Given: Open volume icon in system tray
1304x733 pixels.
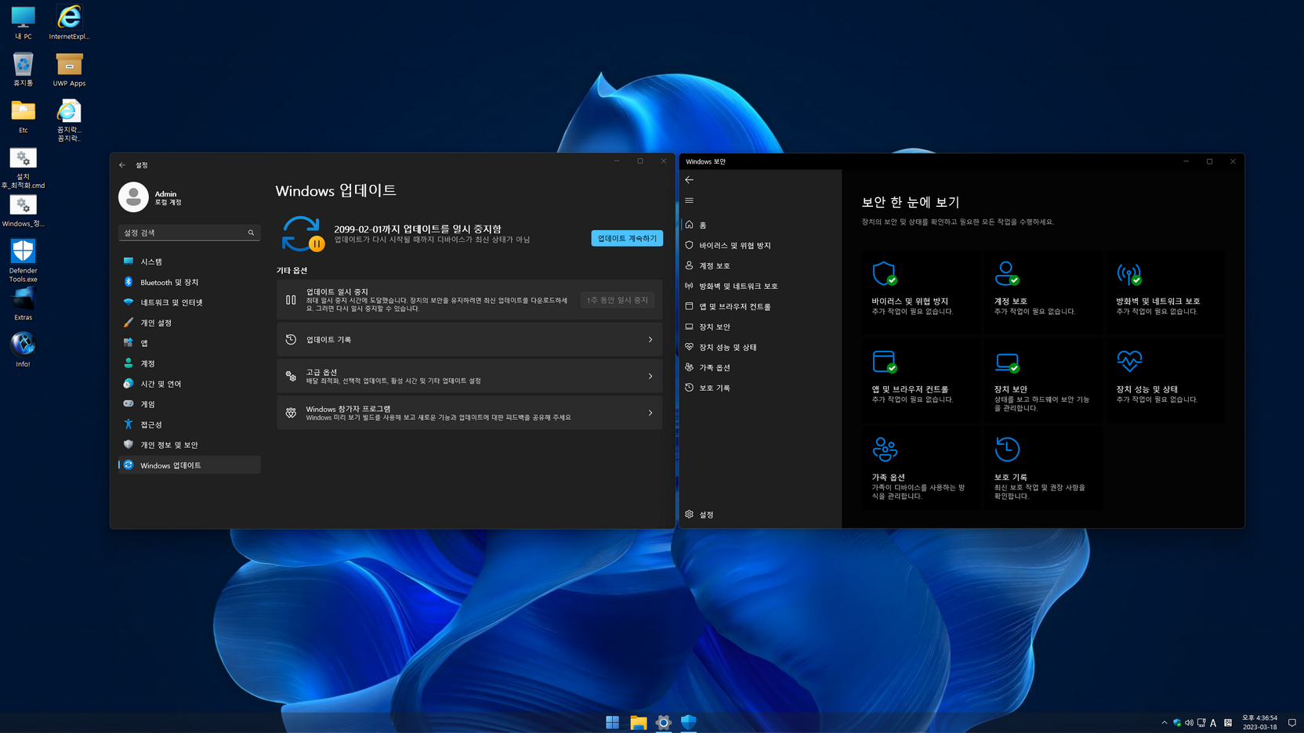Looking at the screenshot, I should [1189, 723].
